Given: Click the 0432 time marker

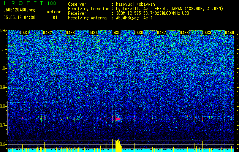Looking at the screenshot, I should (47, 33).
